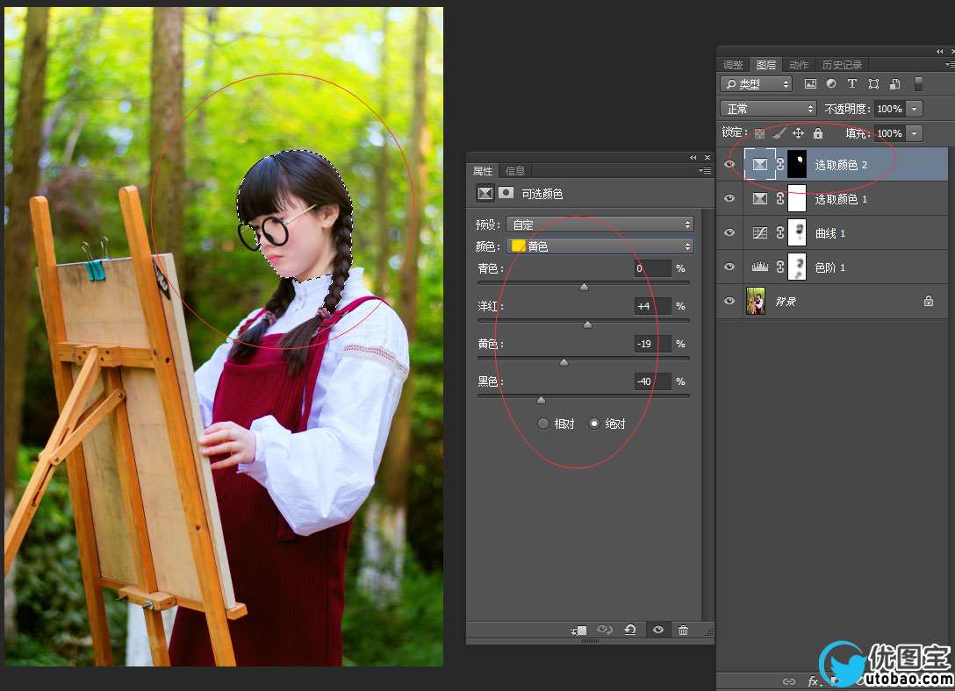Click the add layer style fx icon
The height and width of the screenshot is (691, 955).
point(813,681)
